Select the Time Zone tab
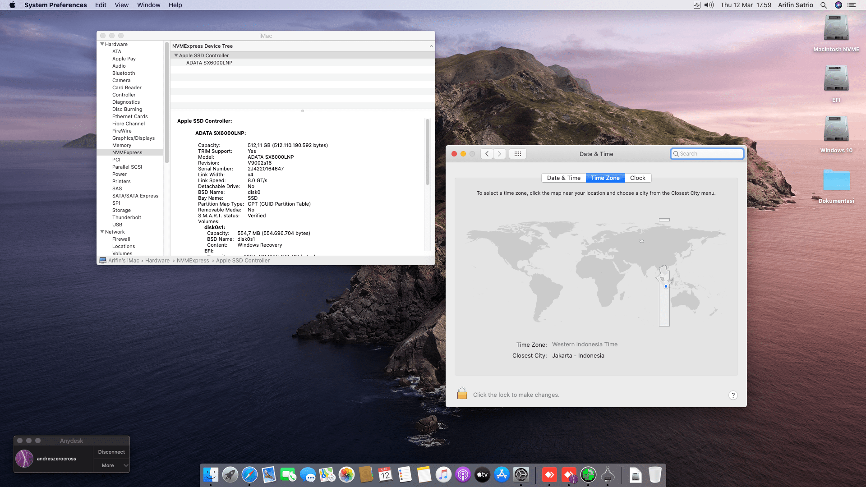866x487 pixels. (x=605, y=178)
